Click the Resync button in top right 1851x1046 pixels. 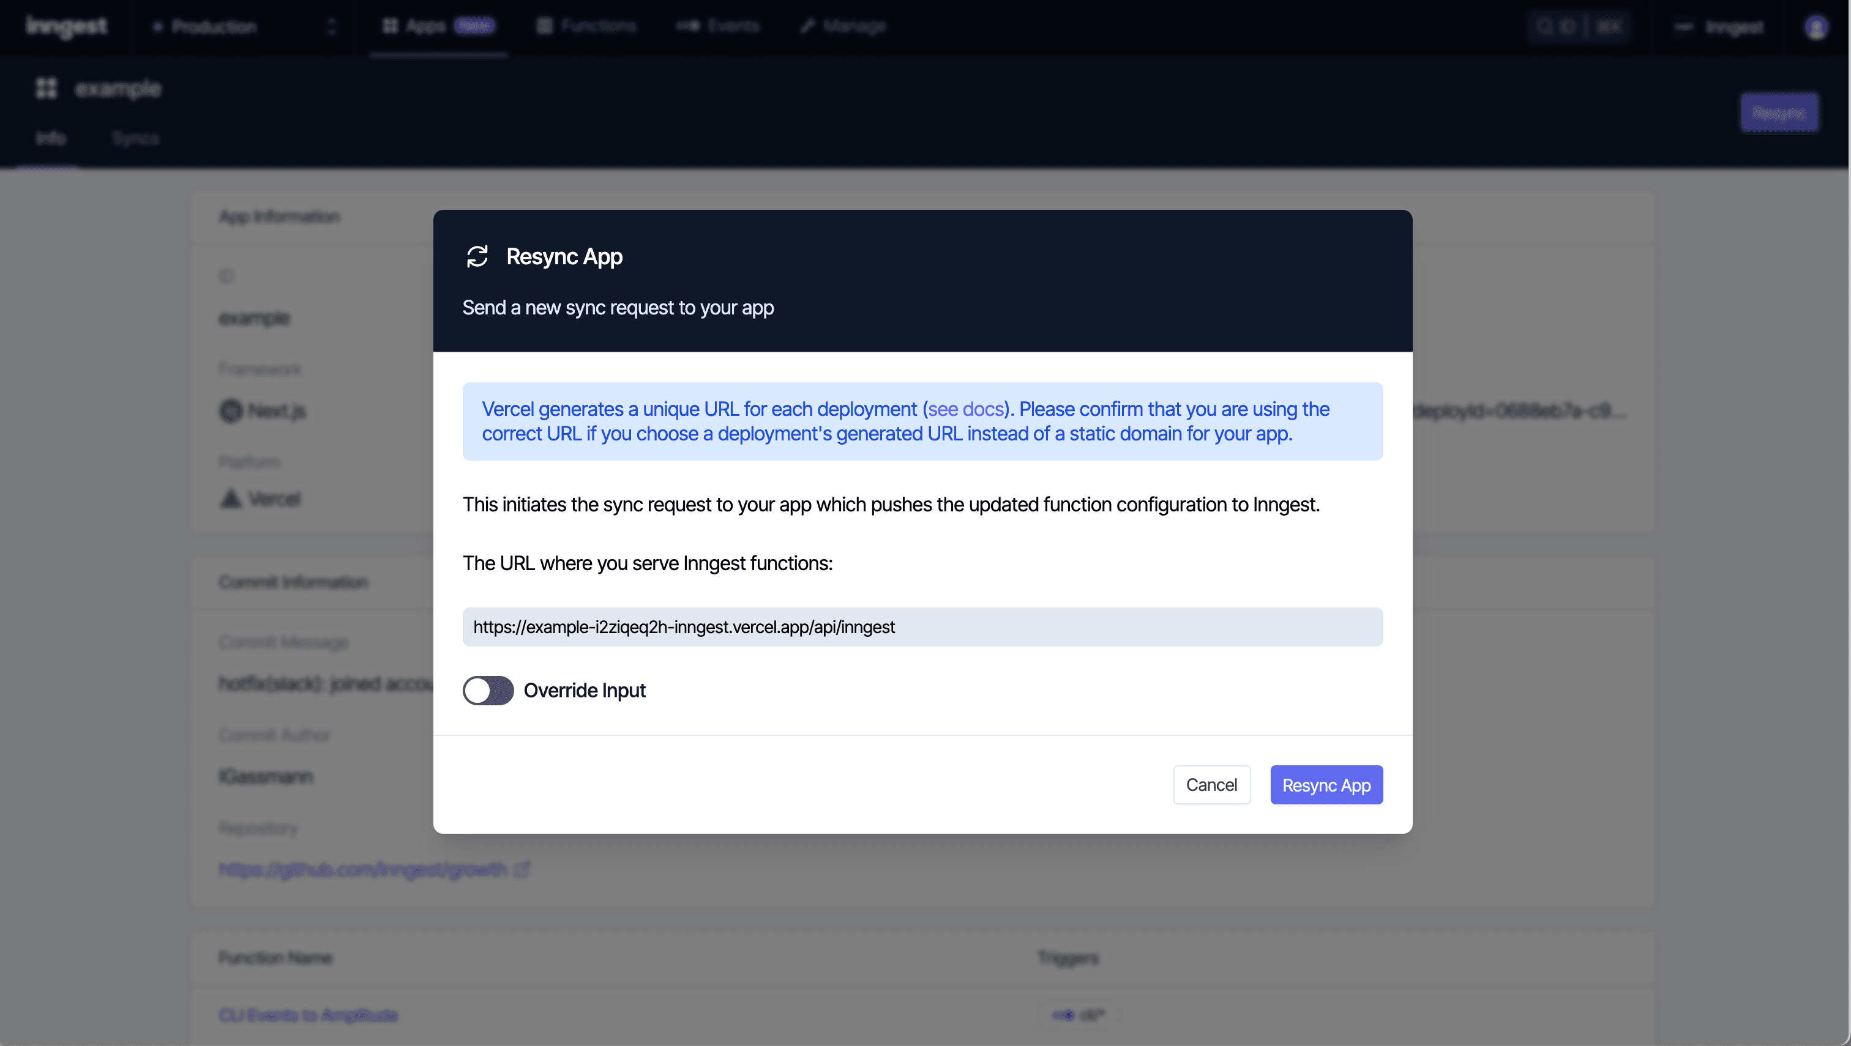(1778, 112)
